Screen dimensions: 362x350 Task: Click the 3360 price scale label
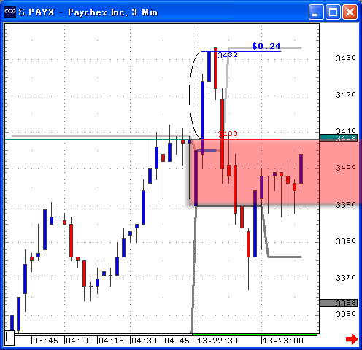click(346, 314)
